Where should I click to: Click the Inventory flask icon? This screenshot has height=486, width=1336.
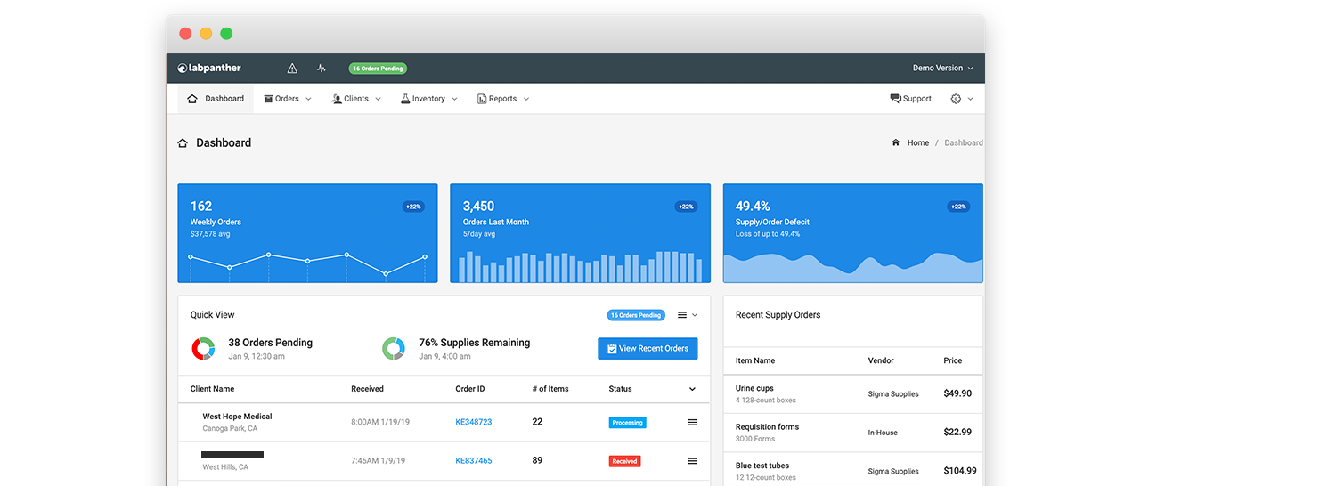404,99
